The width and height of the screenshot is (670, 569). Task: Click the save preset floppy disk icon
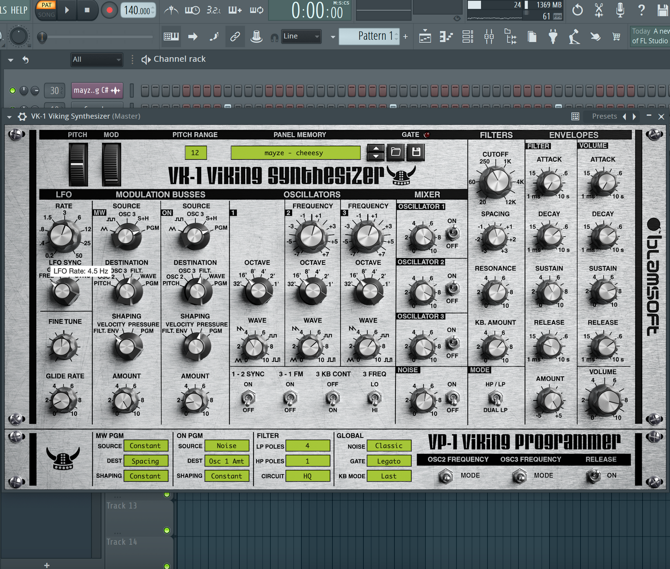(x=416, y=152)
